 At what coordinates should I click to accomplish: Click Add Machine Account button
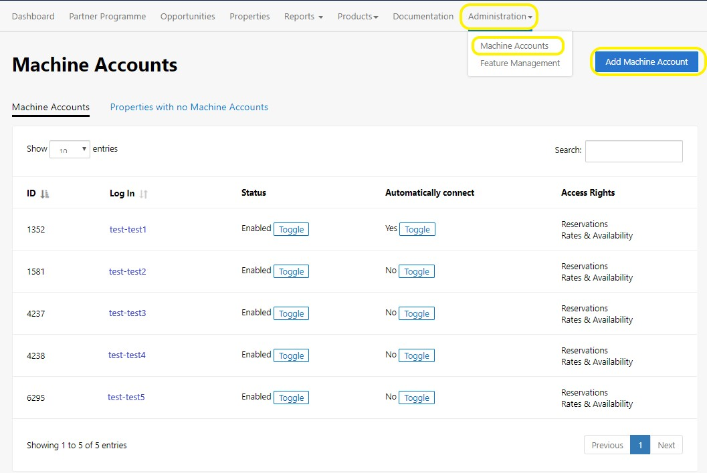click(x=647, y=61)
